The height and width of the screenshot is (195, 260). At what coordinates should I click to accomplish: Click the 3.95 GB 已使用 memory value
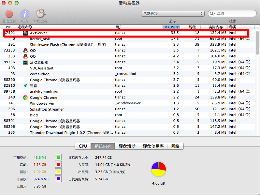tap(40, 186)
